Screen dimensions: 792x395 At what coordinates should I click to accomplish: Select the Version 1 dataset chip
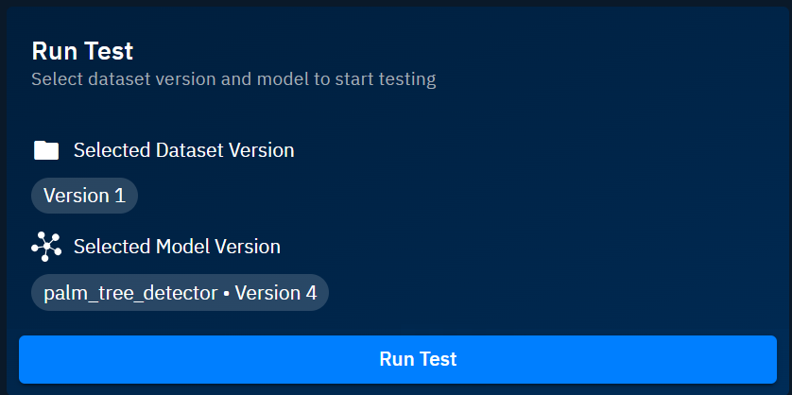pos(84,196)
